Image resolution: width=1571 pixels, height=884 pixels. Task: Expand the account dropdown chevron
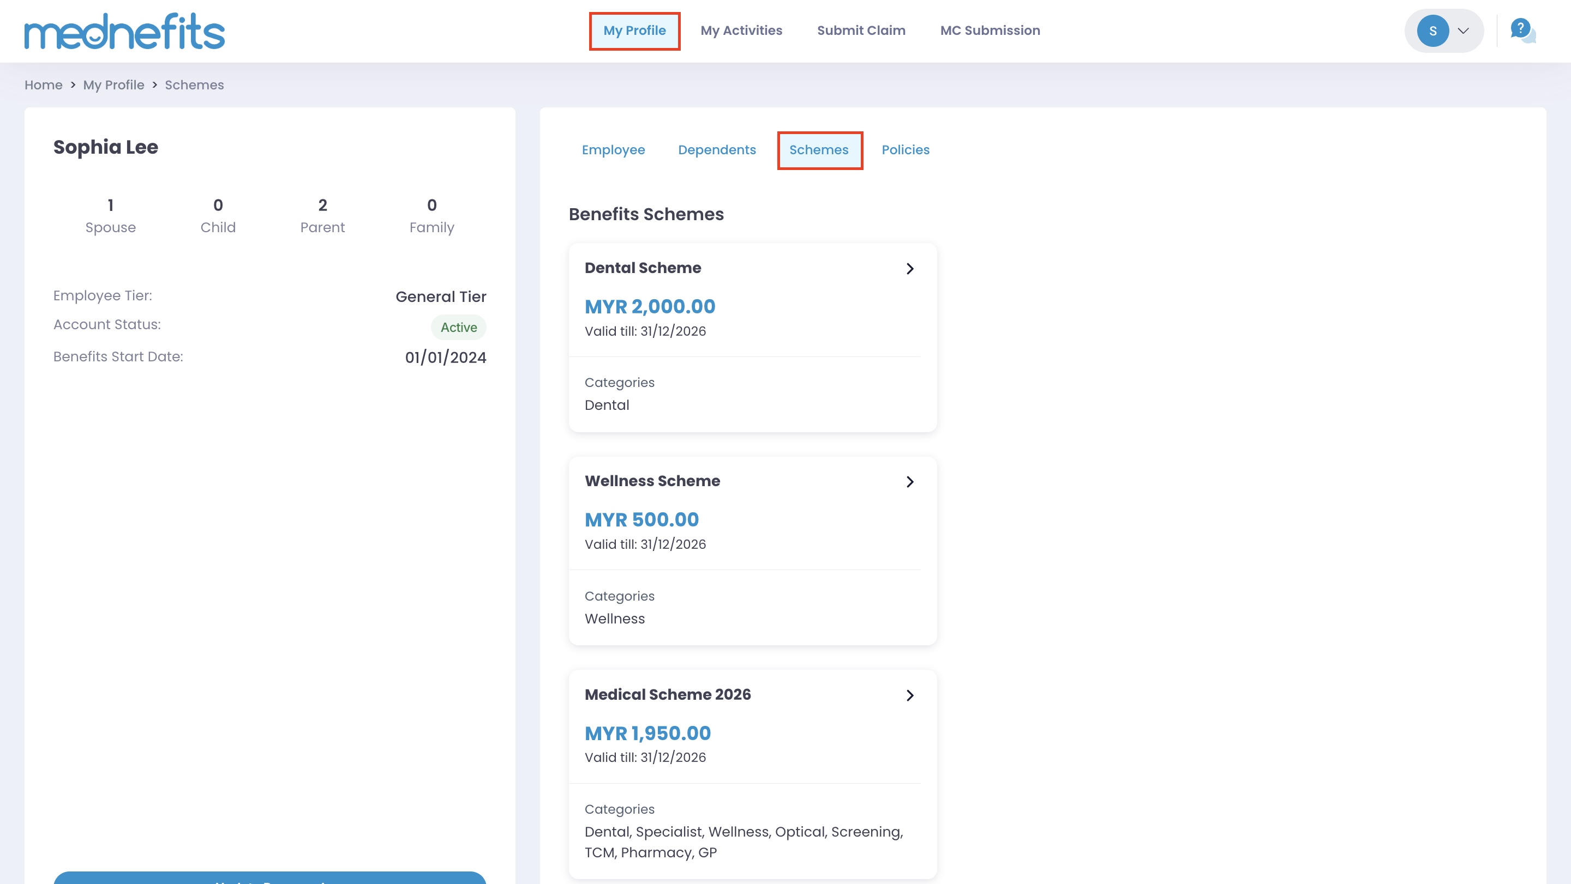[x=1463, y=31]
